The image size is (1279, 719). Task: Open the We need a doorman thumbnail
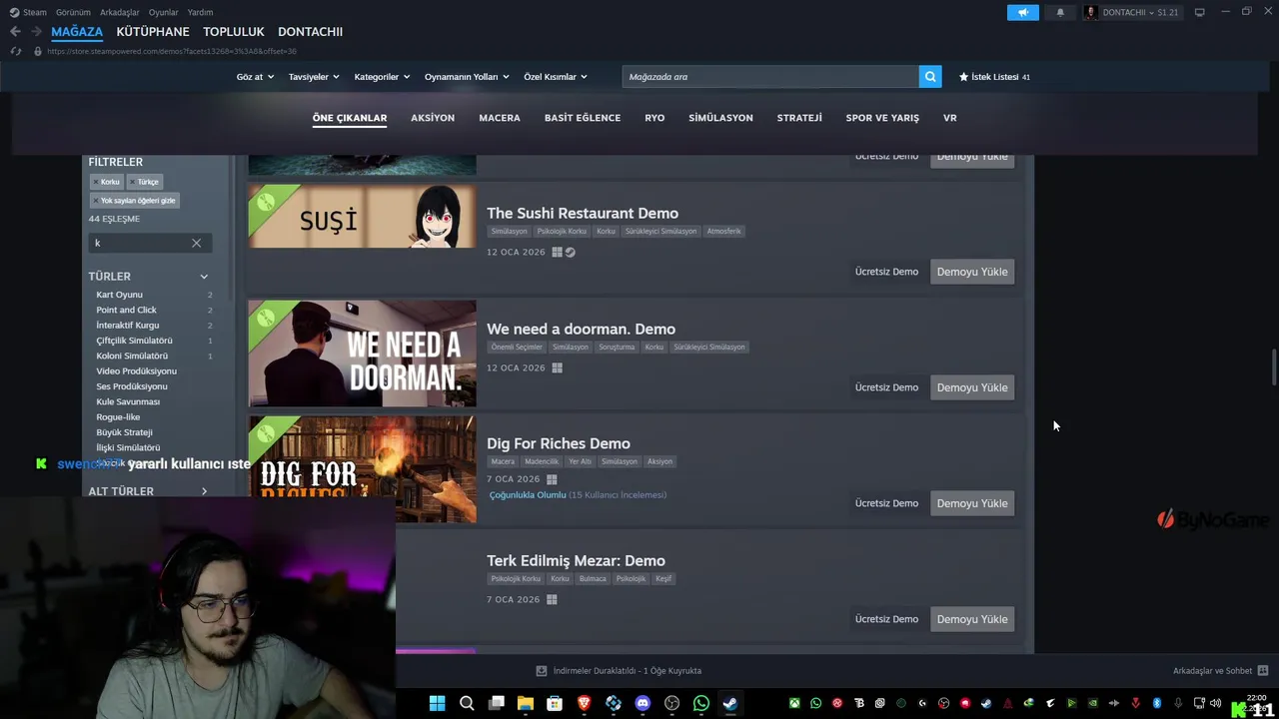point(362,354)
